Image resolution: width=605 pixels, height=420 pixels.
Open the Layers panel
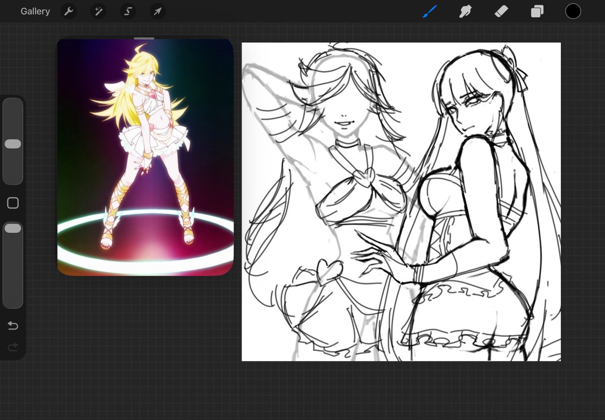click(x=537, y=11)
